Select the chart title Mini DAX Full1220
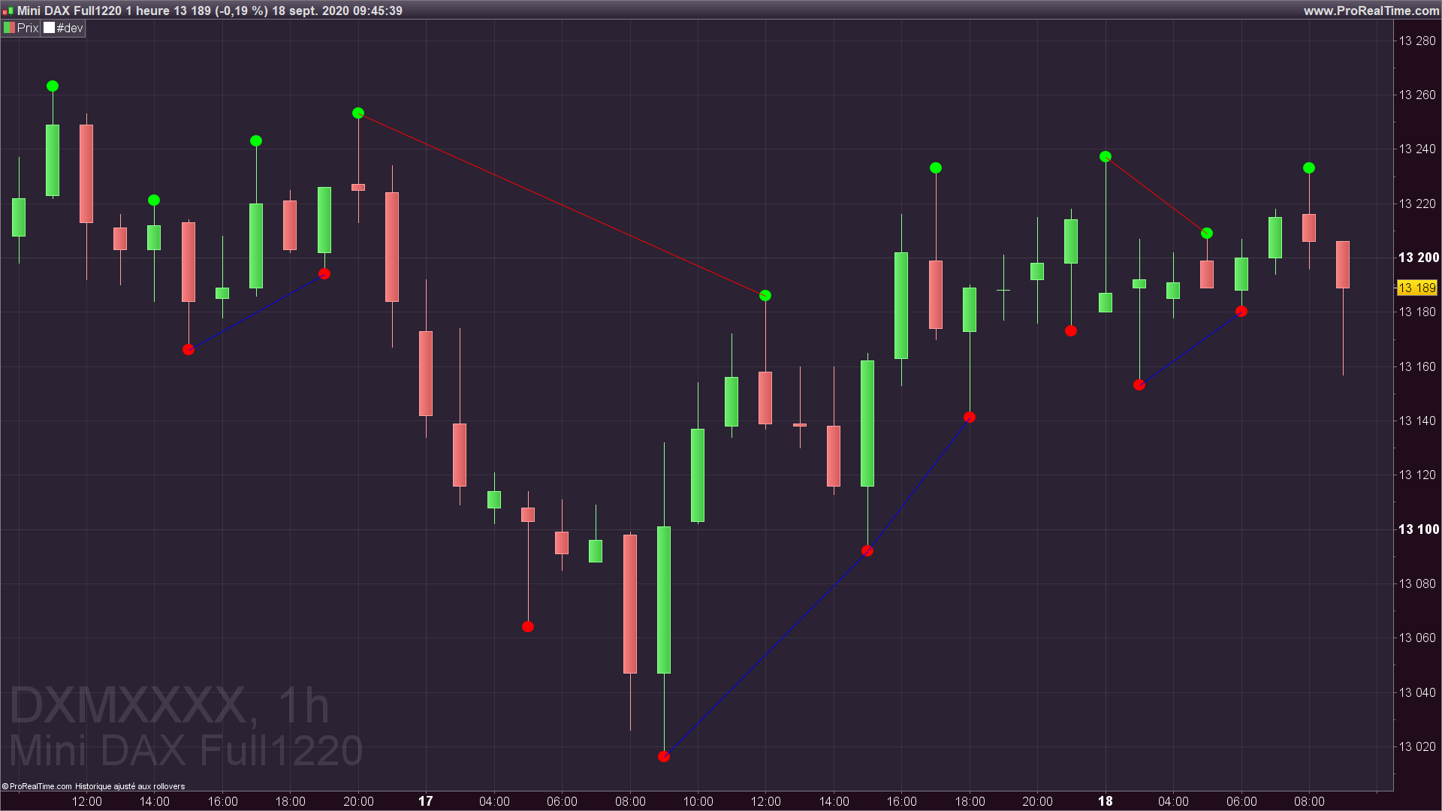 pyautogui.click(x=69, y=11)
